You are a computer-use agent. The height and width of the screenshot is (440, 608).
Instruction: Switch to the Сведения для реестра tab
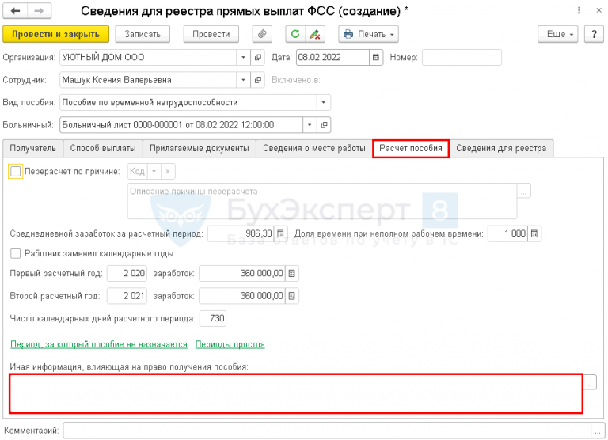501,148
